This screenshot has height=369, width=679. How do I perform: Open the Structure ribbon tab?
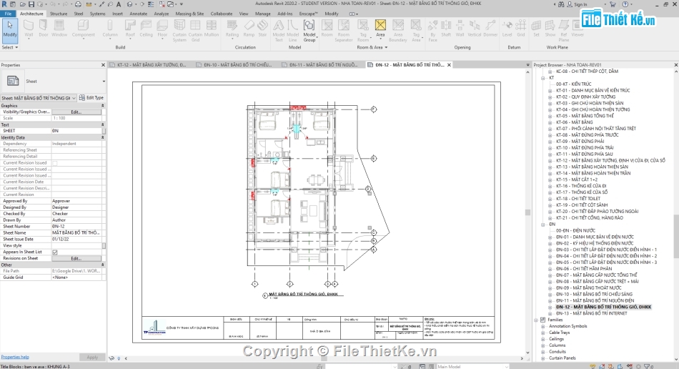click(x=59, y=14)
